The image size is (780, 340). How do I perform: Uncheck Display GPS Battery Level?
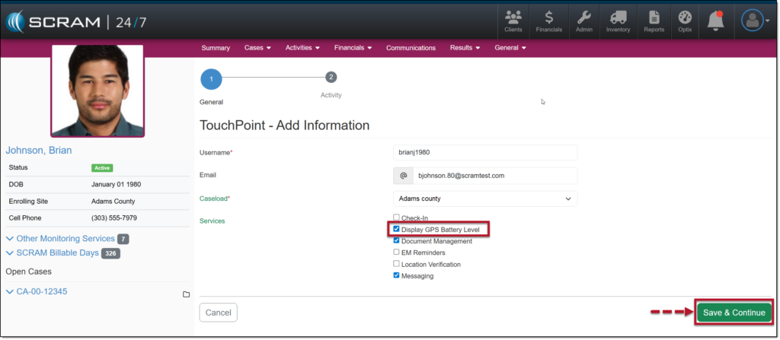[x=396, y=229]
